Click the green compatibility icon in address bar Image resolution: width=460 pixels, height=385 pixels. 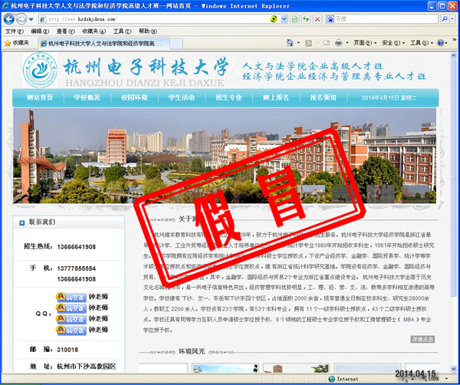pos(274,19)
